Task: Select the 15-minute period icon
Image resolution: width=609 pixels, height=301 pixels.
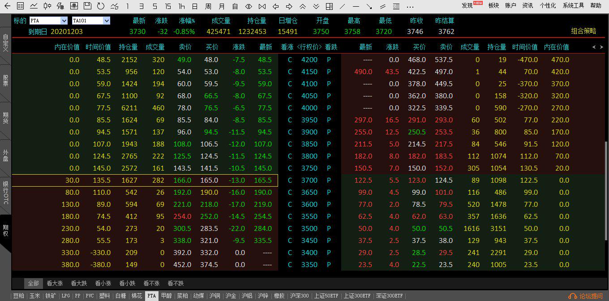Action: (168, 6)
